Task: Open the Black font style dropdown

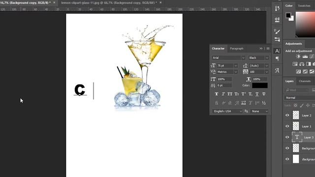Action: [258, 58]
